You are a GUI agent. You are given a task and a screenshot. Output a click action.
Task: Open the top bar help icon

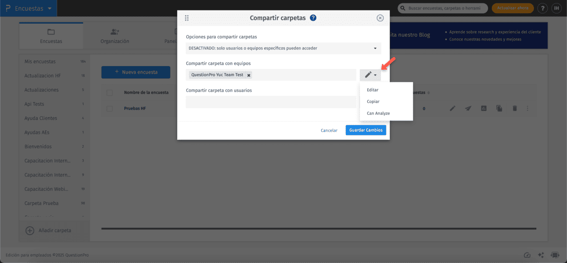543,8
